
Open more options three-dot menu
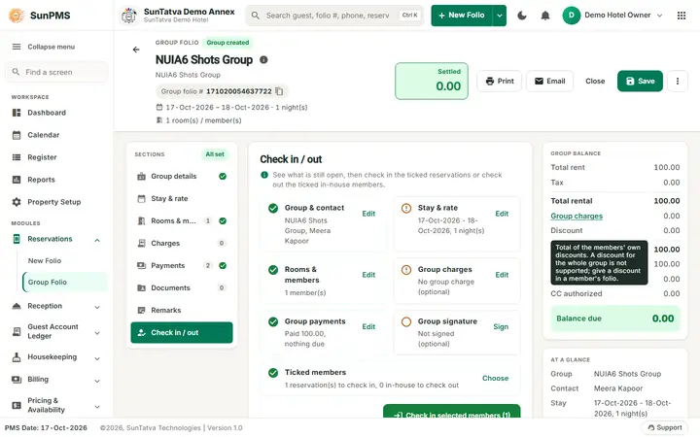(678, 82)
